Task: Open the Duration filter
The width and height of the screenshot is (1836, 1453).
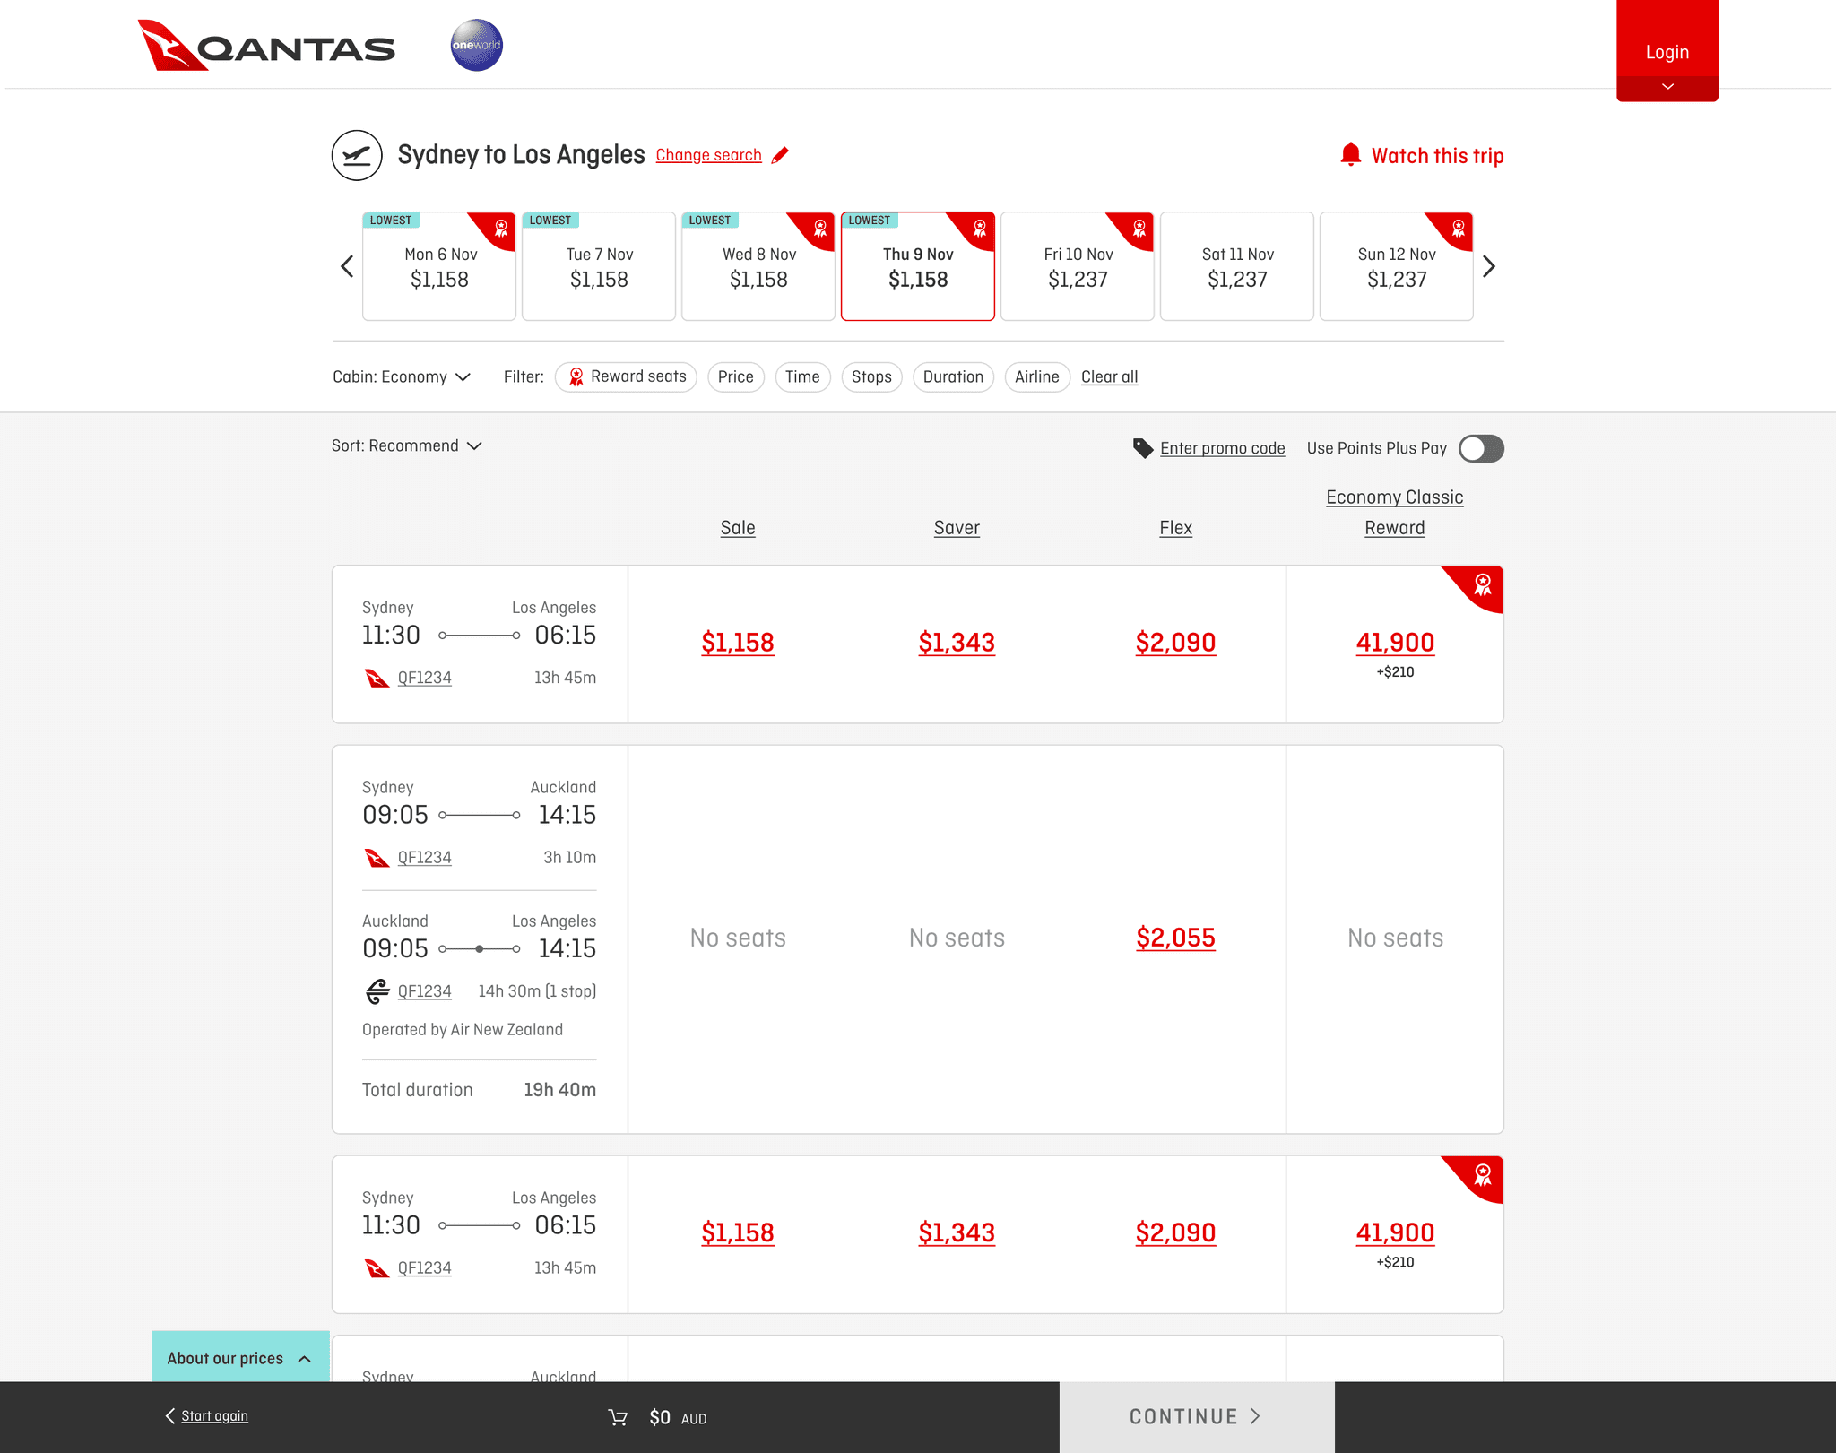Action: click(x=953, y=377)
